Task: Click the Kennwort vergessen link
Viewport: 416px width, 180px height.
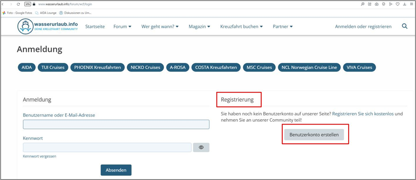Action: click(x=39, y=156)
